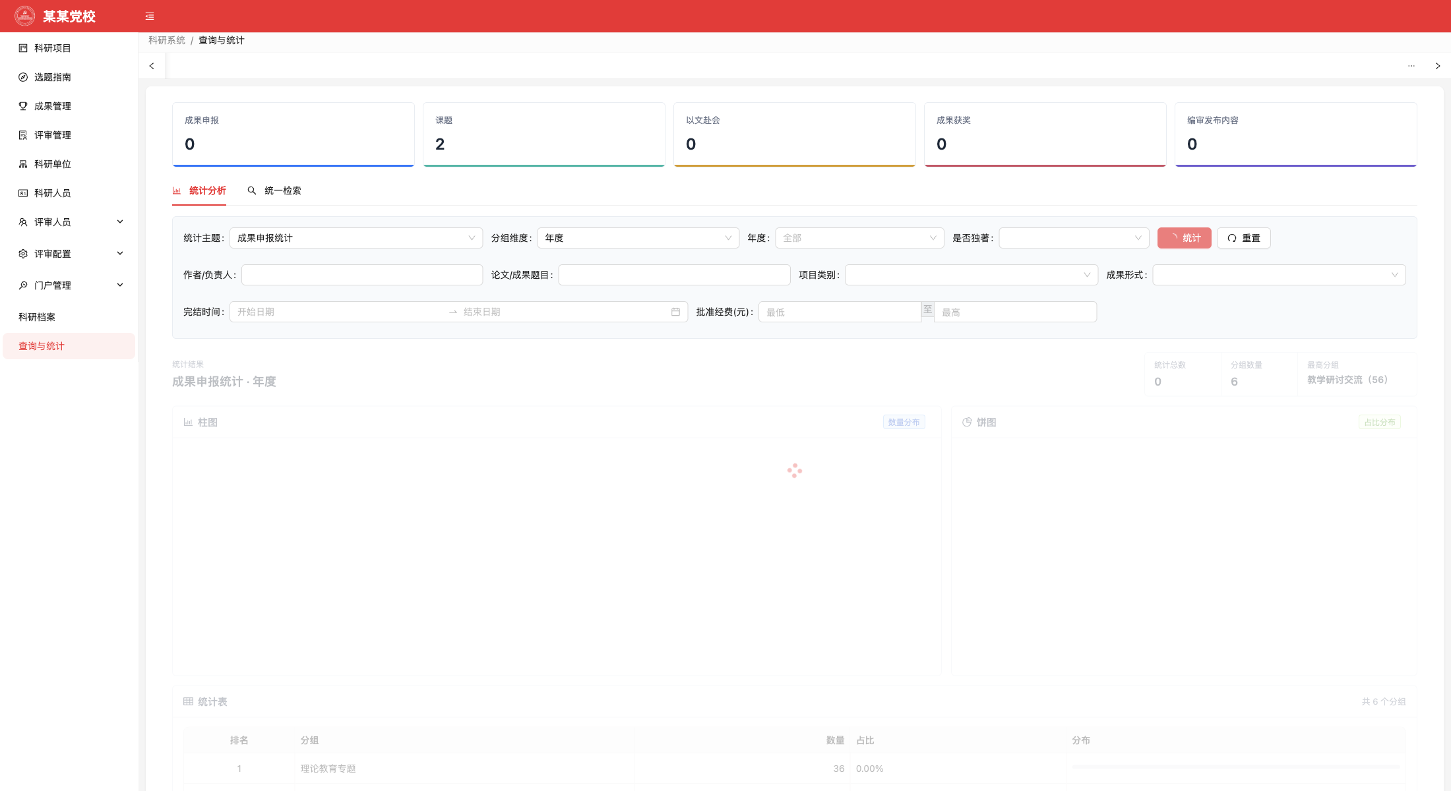This screenshot has width=1451, height=791.
Task: Open the 统计主题 dropdown
Action: tap(356, 238)
